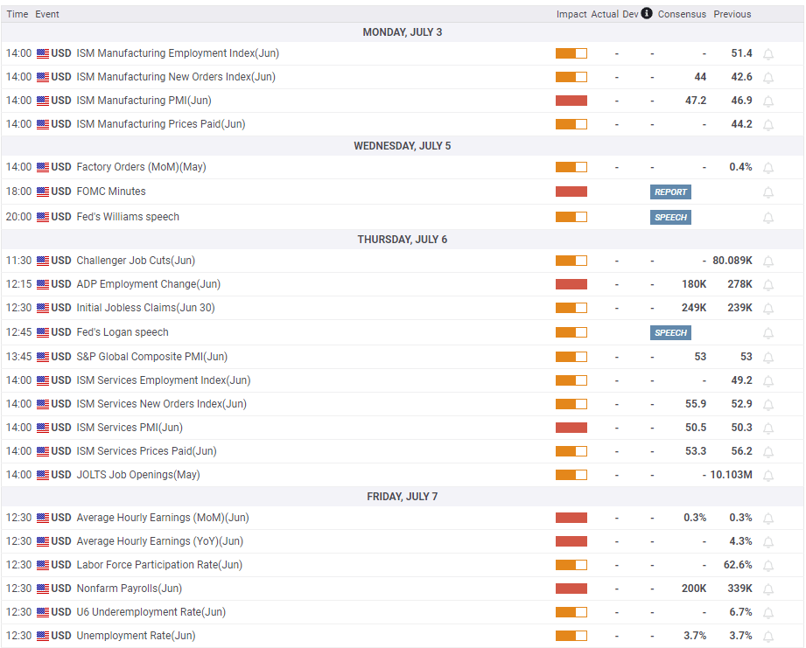Click bell for ISM Services PMI
This screenshot has height=648, width=806.
click(x=768, y=429)
